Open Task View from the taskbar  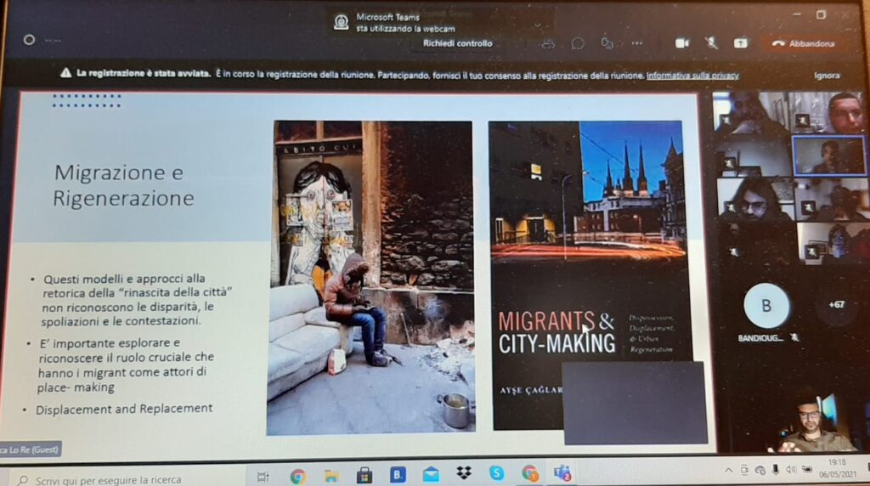click(263, 476)
